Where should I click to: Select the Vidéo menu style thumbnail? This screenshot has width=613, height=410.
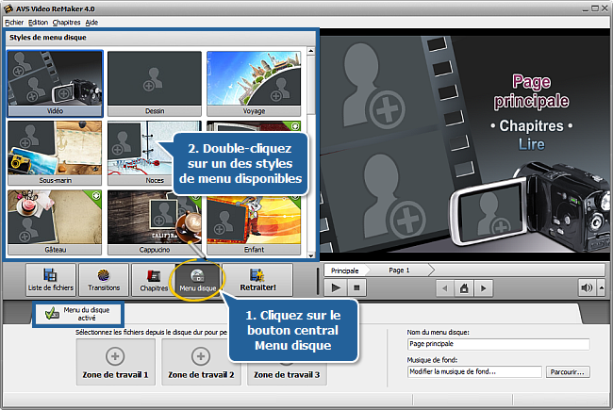pos(55,83)
